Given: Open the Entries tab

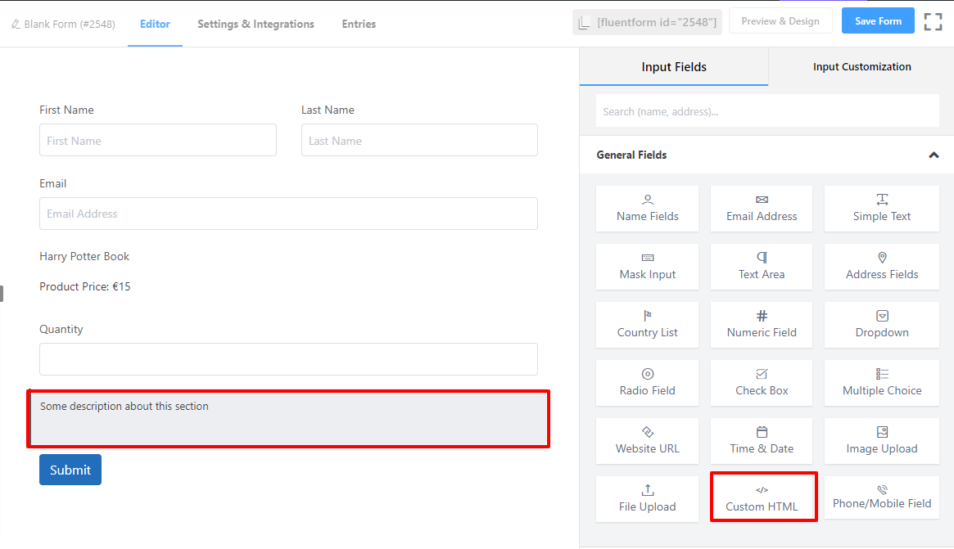Looking at the screenshot, I should tap(359, 24).
